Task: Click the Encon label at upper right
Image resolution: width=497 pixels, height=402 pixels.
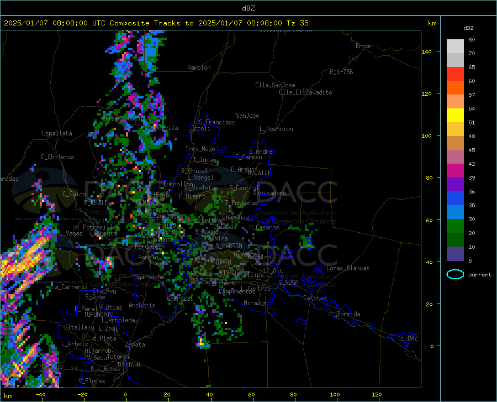Action: coord(364,46)
